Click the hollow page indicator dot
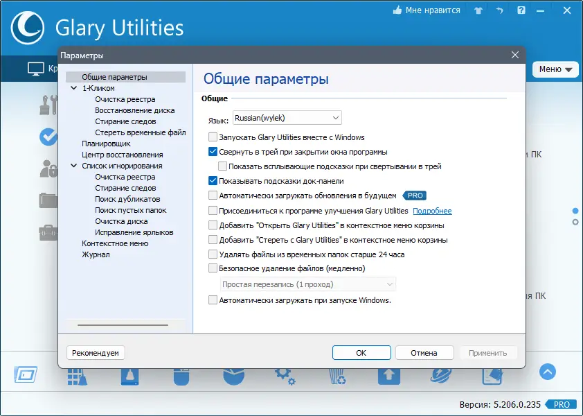The height and width of the screenshot is (416, 583). coord(575,222)
